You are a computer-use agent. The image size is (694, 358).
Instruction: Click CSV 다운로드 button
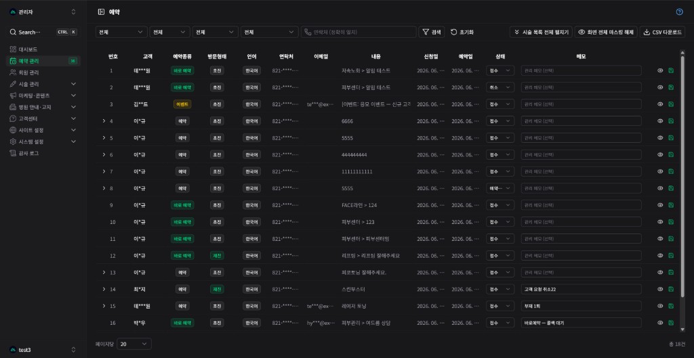(662, 32)
